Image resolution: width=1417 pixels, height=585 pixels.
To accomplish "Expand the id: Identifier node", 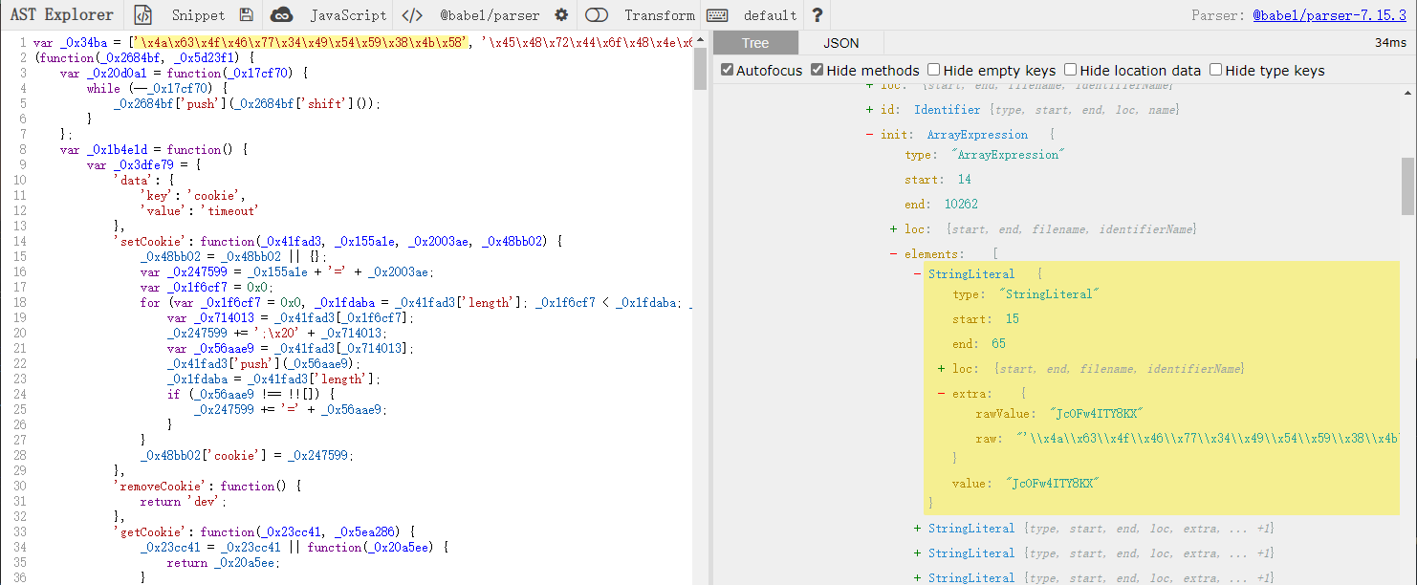I will click(x=870, y=110).
